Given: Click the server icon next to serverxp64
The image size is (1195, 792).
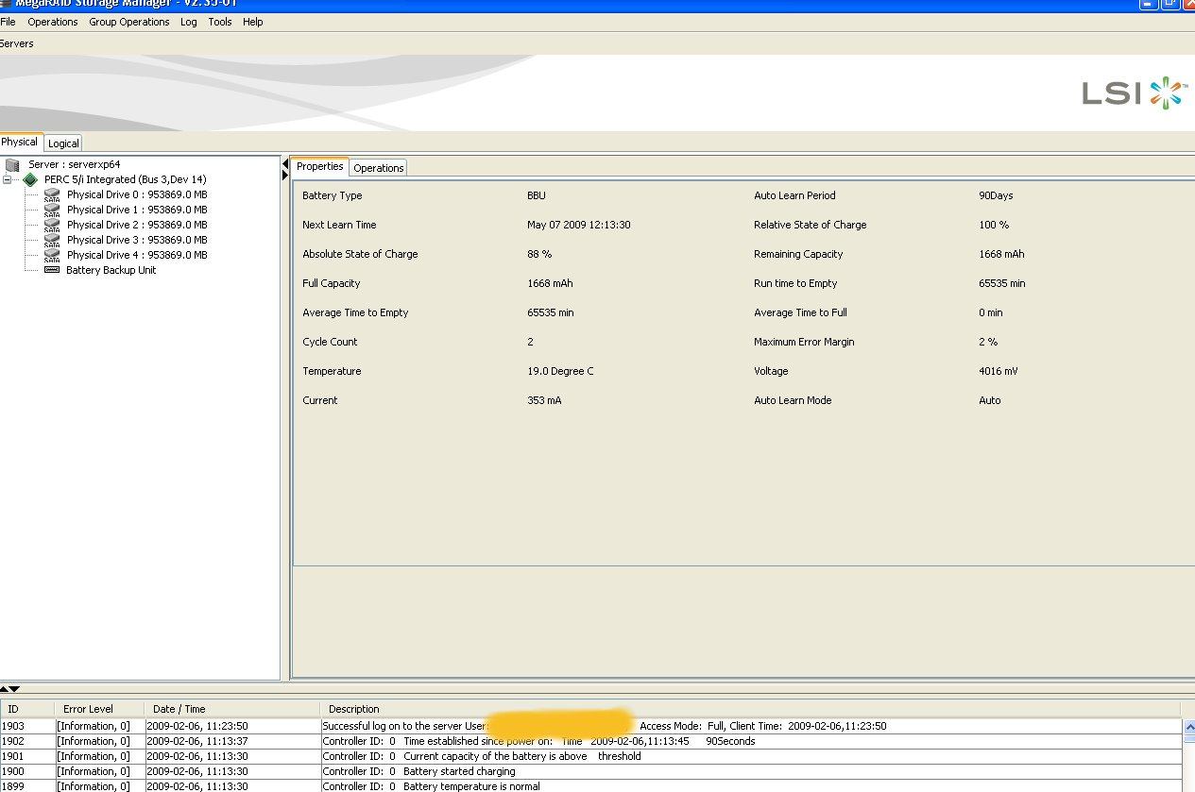Looking at the screenshot, I should [12, 164].
